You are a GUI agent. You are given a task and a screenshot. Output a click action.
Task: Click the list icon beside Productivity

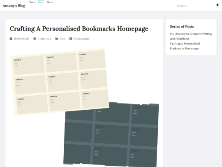point(71,39)
